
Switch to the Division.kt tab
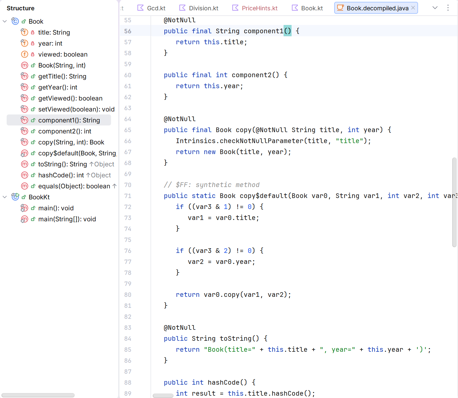[199, 8]
